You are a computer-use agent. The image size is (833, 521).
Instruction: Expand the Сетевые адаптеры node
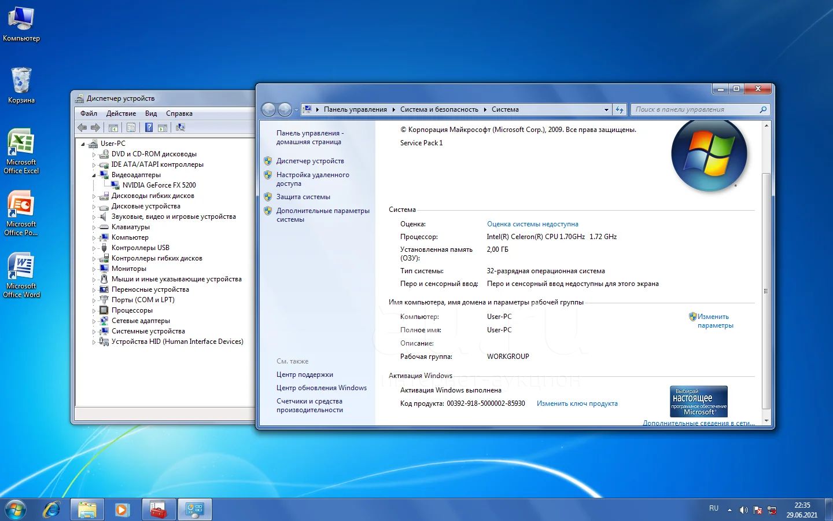click(x=94, y=321)
